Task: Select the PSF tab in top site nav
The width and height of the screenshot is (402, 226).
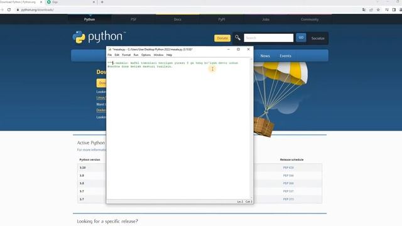Action: (133, 19)
